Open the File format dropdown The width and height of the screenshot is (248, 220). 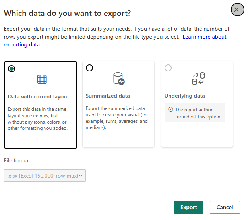pos(45,176)
